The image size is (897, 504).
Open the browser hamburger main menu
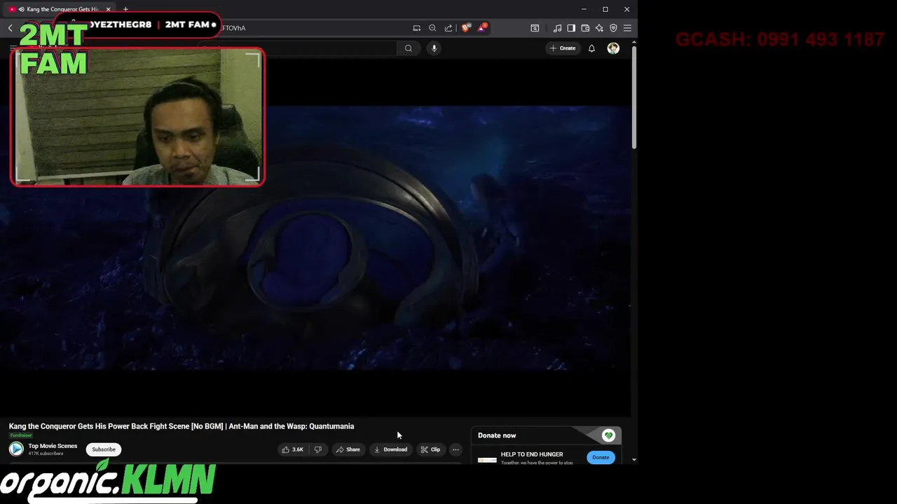(627, 28)
